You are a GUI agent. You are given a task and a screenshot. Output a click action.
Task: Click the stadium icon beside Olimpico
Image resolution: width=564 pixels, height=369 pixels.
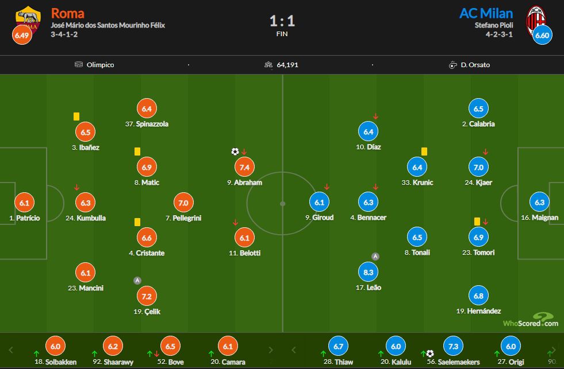[x=78, y=65]
